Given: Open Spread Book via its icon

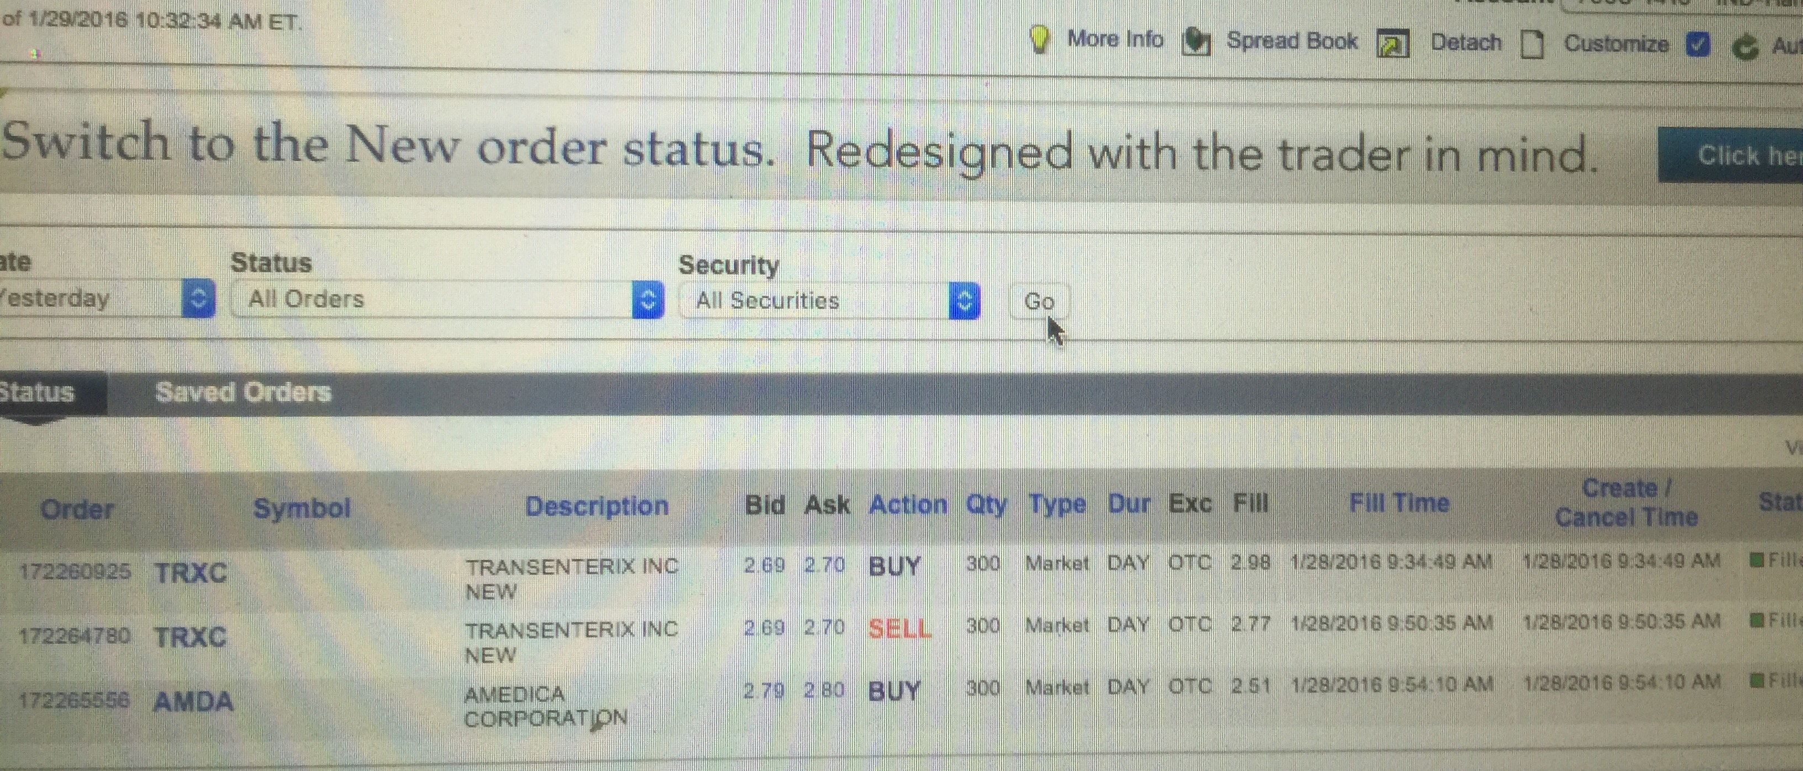Looking at the screenshot, I should (x=1195, y=42).
